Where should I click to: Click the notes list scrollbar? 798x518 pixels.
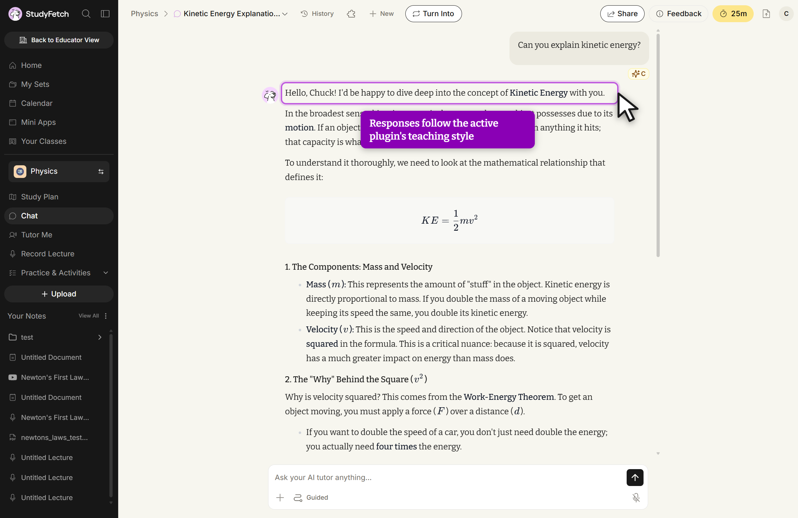[111, 415]
